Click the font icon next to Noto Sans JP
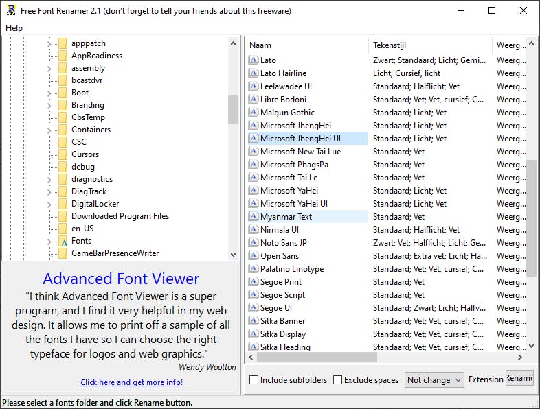The height and width of the screenshot is (409, 540). (253, 243)
